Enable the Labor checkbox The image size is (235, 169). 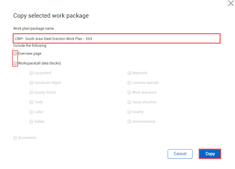[x=31, y=112]
